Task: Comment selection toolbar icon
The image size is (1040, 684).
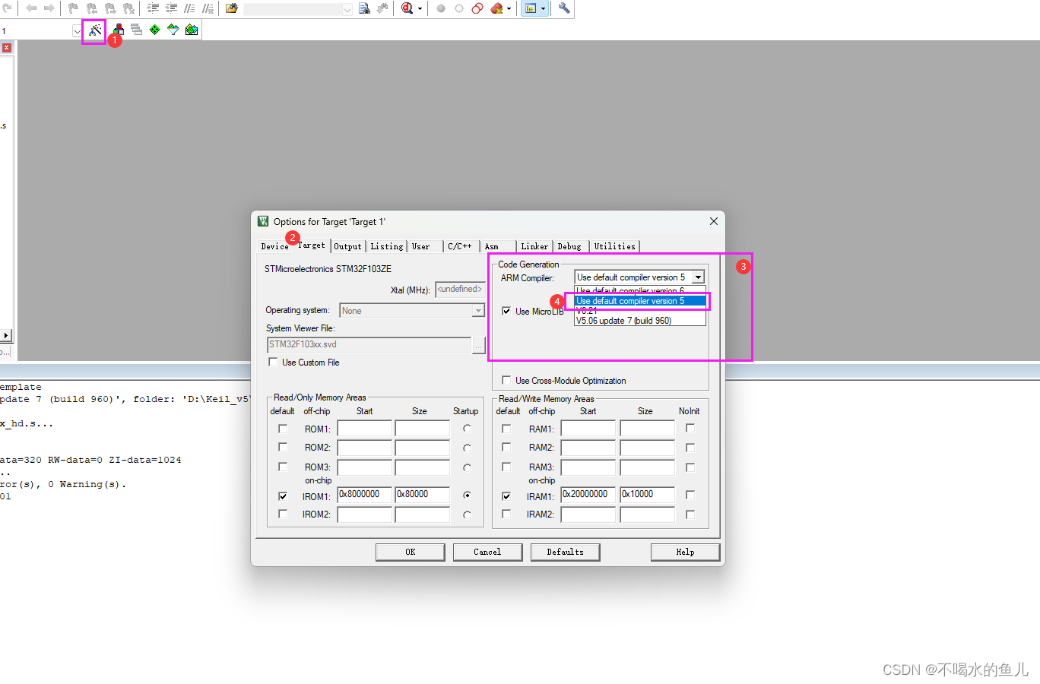Action: point(189,8)
